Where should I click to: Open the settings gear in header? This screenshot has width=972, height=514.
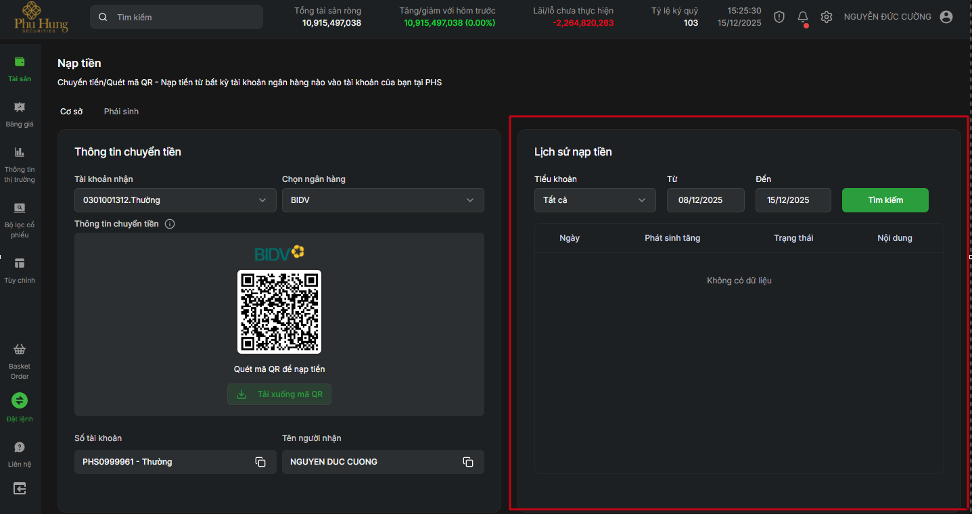point(826,18)
